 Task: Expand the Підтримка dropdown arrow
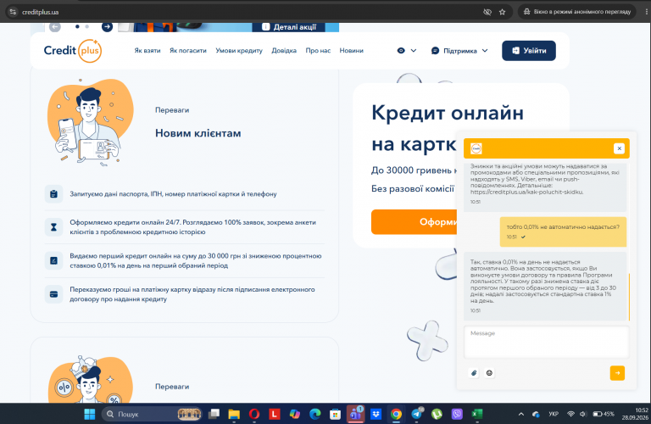(485, 51)
